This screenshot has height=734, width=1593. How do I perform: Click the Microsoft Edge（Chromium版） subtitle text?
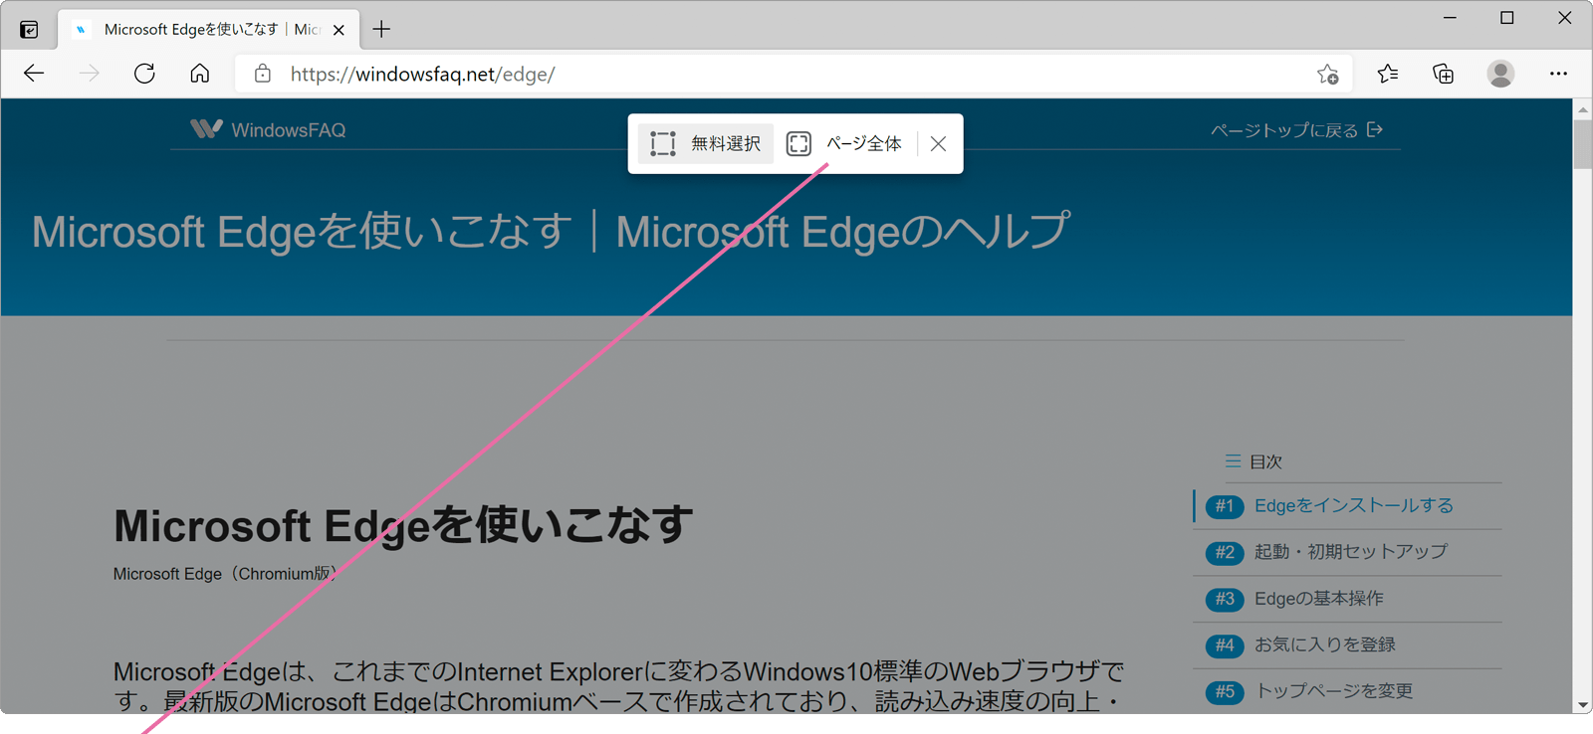pos(227,574)
